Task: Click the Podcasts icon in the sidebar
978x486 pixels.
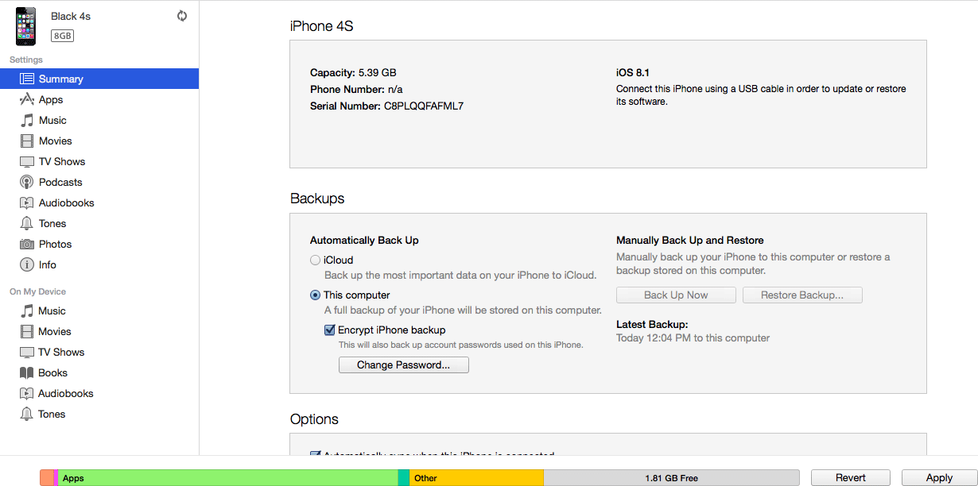Action: [27, 182]
